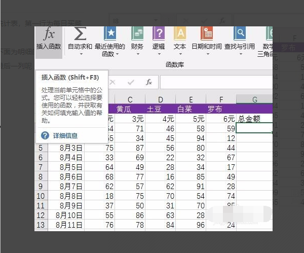Viewport: 304px width, 253px height.
Task: Open 最近使用的函数 recently used functions icon
Action: pyautogui.click(x=110, y=34)
